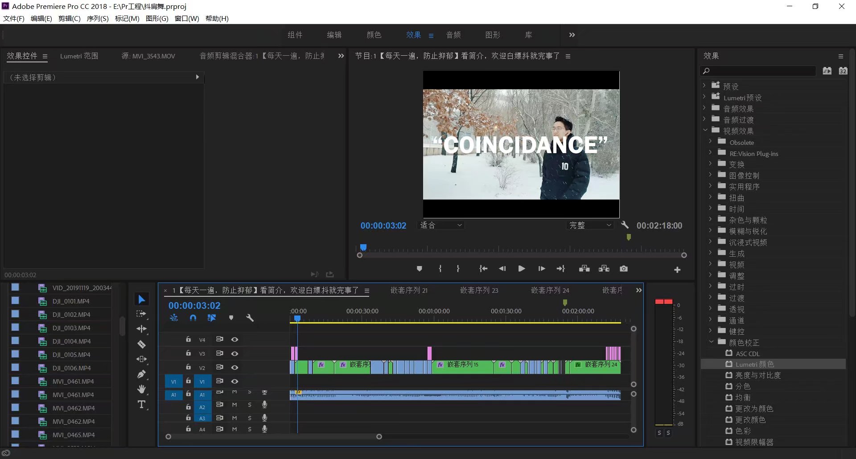Toggle timeline snap magnet icon
The width and height of the screenshot is (856, 459).
pos(193,318)
